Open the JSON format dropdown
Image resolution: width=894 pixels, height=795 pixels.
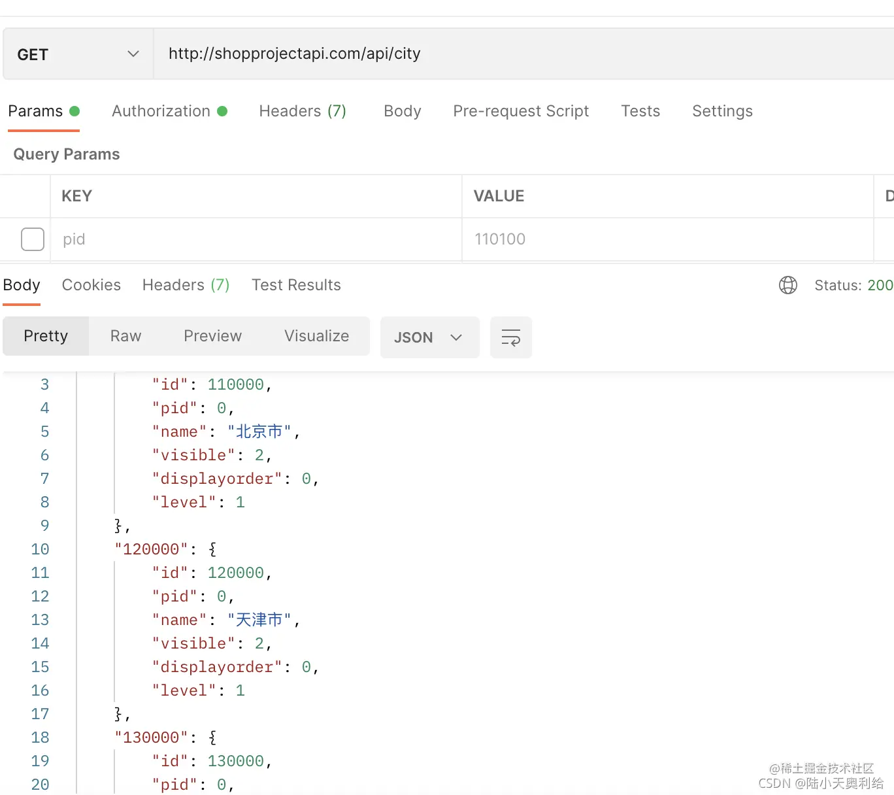(430, 337)
